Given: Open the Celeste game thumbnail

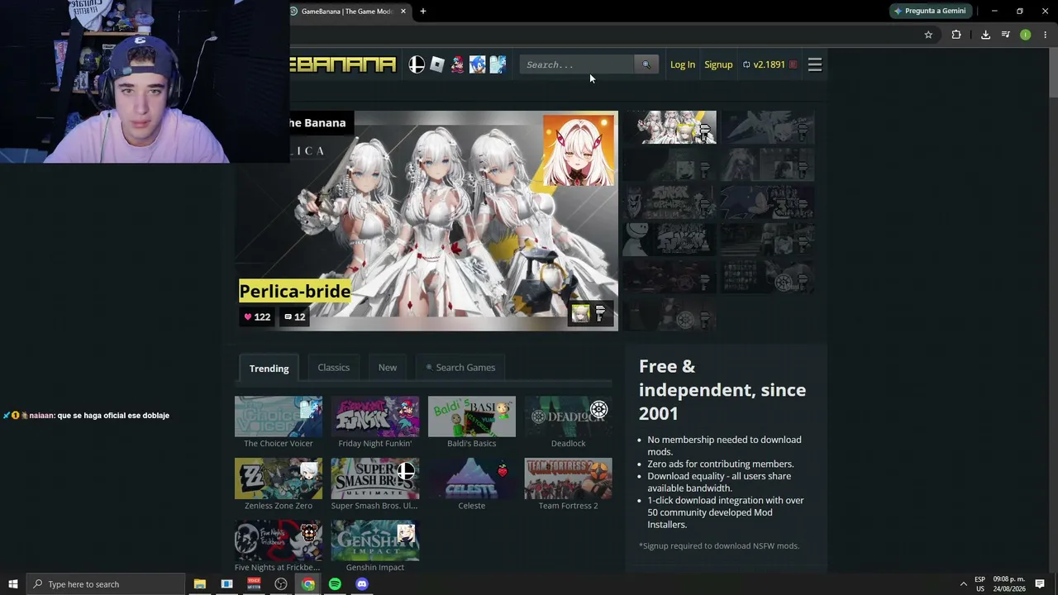Looking at the screenshot, I should 472,478.
